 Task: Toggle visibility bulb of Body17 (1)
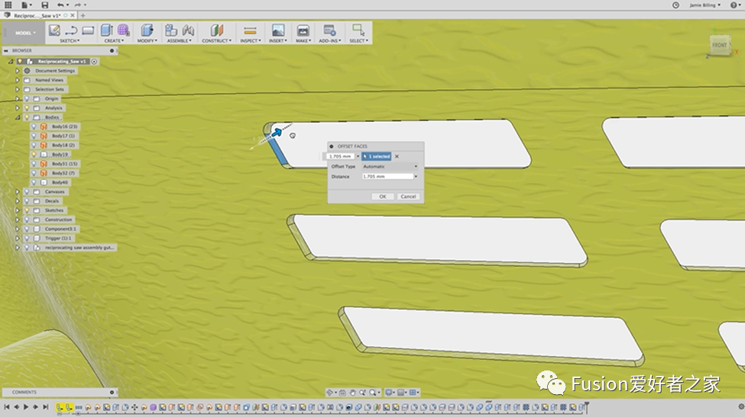(x=34, y=136)
